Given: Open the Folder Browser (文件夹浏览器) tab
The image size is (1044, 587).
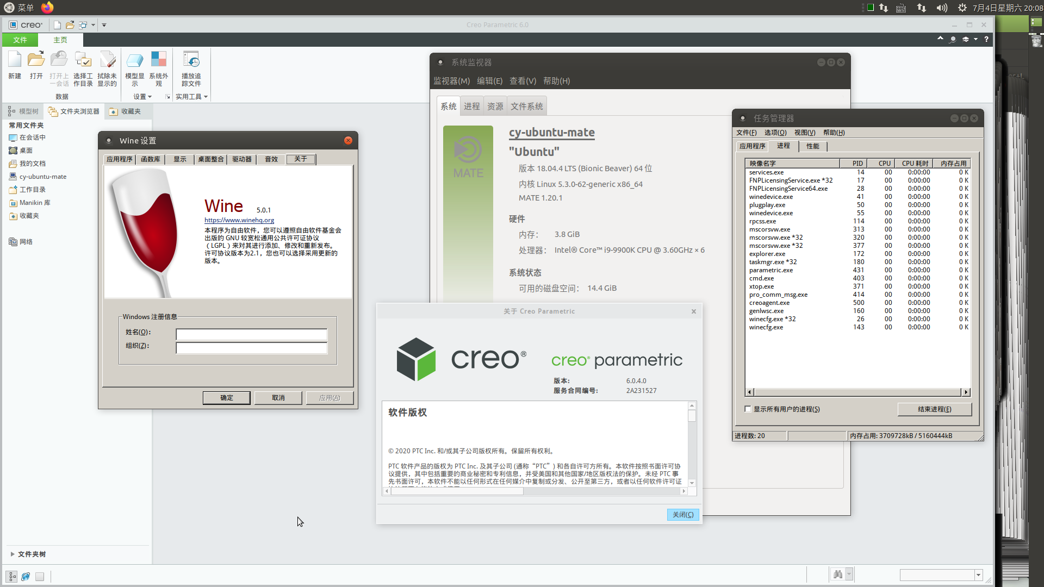Looking at the screenshot, I should click(74, 111).
